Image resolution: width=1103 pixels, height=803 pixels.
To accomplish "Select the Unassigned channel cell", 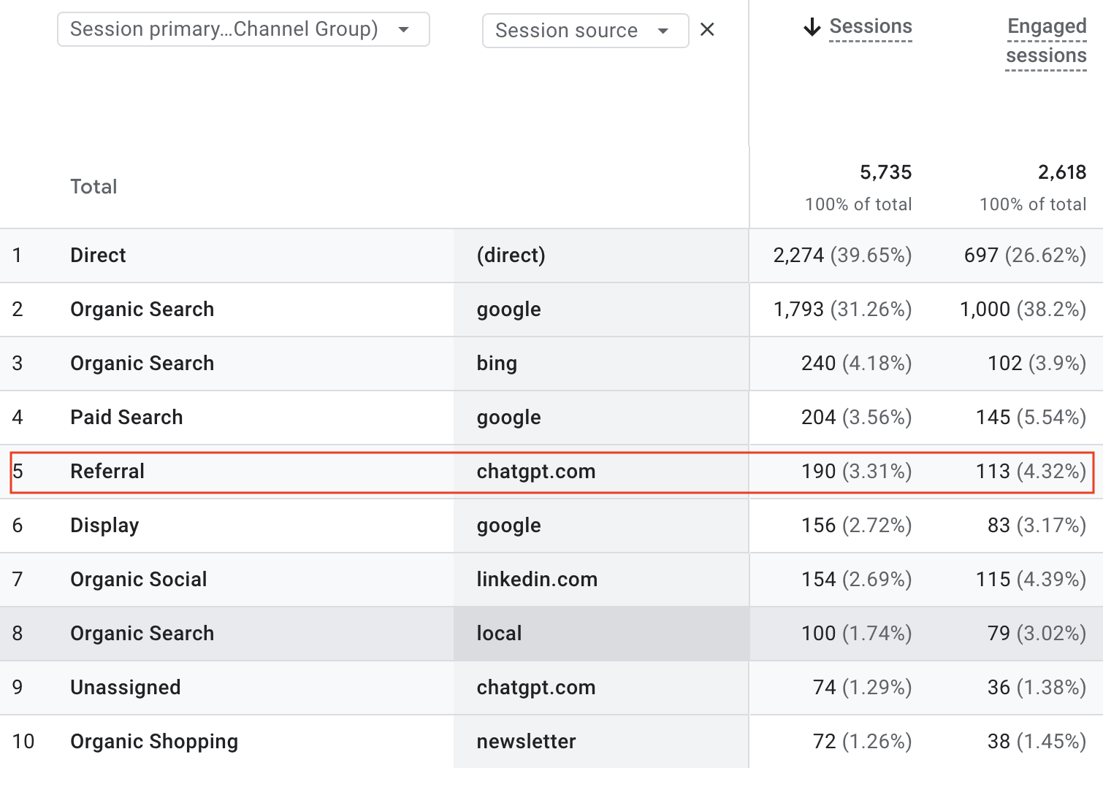I will click(126, 688).
